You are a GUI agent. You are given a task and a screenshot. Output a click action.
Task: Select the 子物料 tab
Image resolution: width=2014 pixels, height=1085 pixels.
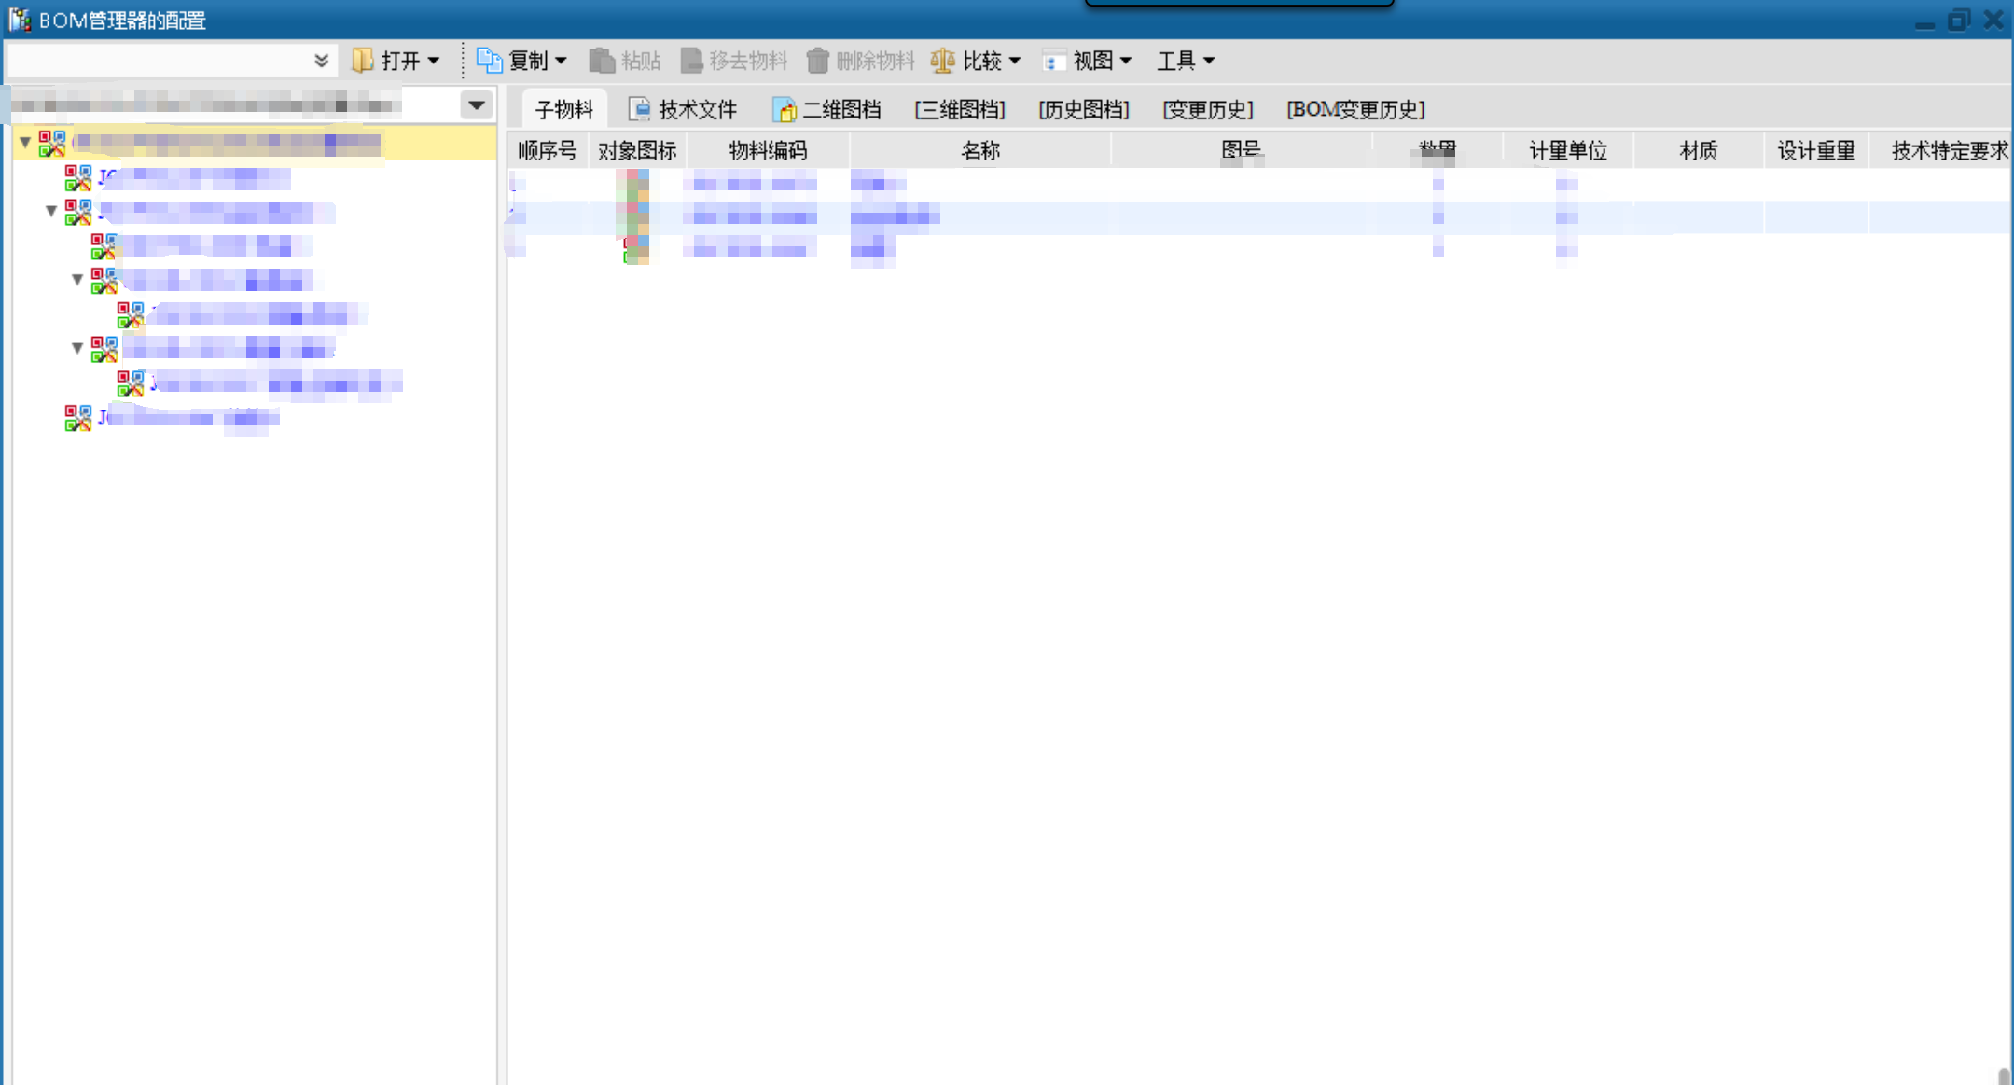coord(563,109)
